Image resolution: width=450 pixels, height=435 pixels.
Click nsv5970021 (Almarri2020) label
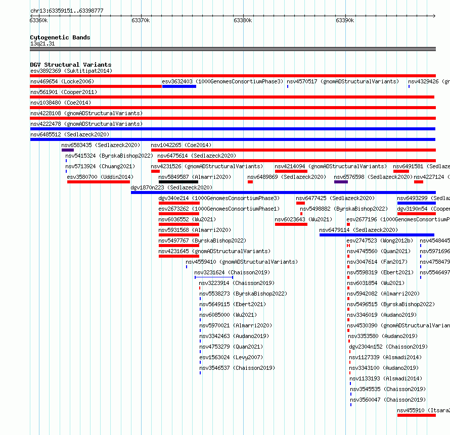236,325
